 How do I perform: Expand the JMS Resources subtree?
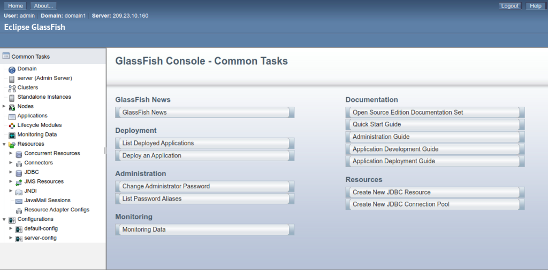11,181
